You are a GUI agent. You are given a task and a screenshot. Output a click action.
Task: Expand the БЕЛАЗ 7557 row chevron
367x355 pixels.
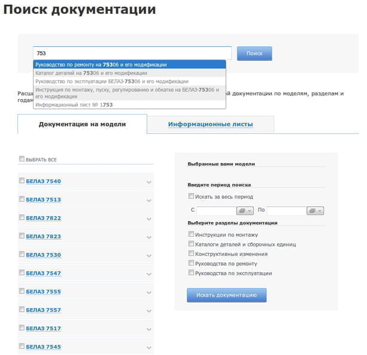pos(149,311)
